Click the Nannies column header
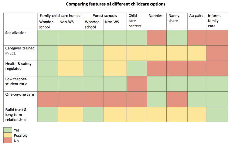Image resolution: width=232 pixels, height=147 pixels. pyautogui.click(x=155, y=16)
